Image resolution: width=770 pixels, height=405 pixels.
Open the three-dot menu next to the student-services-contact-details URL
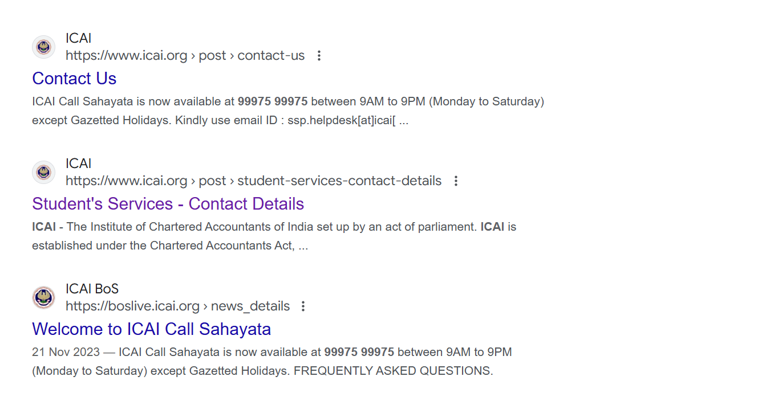click(456, 181)
